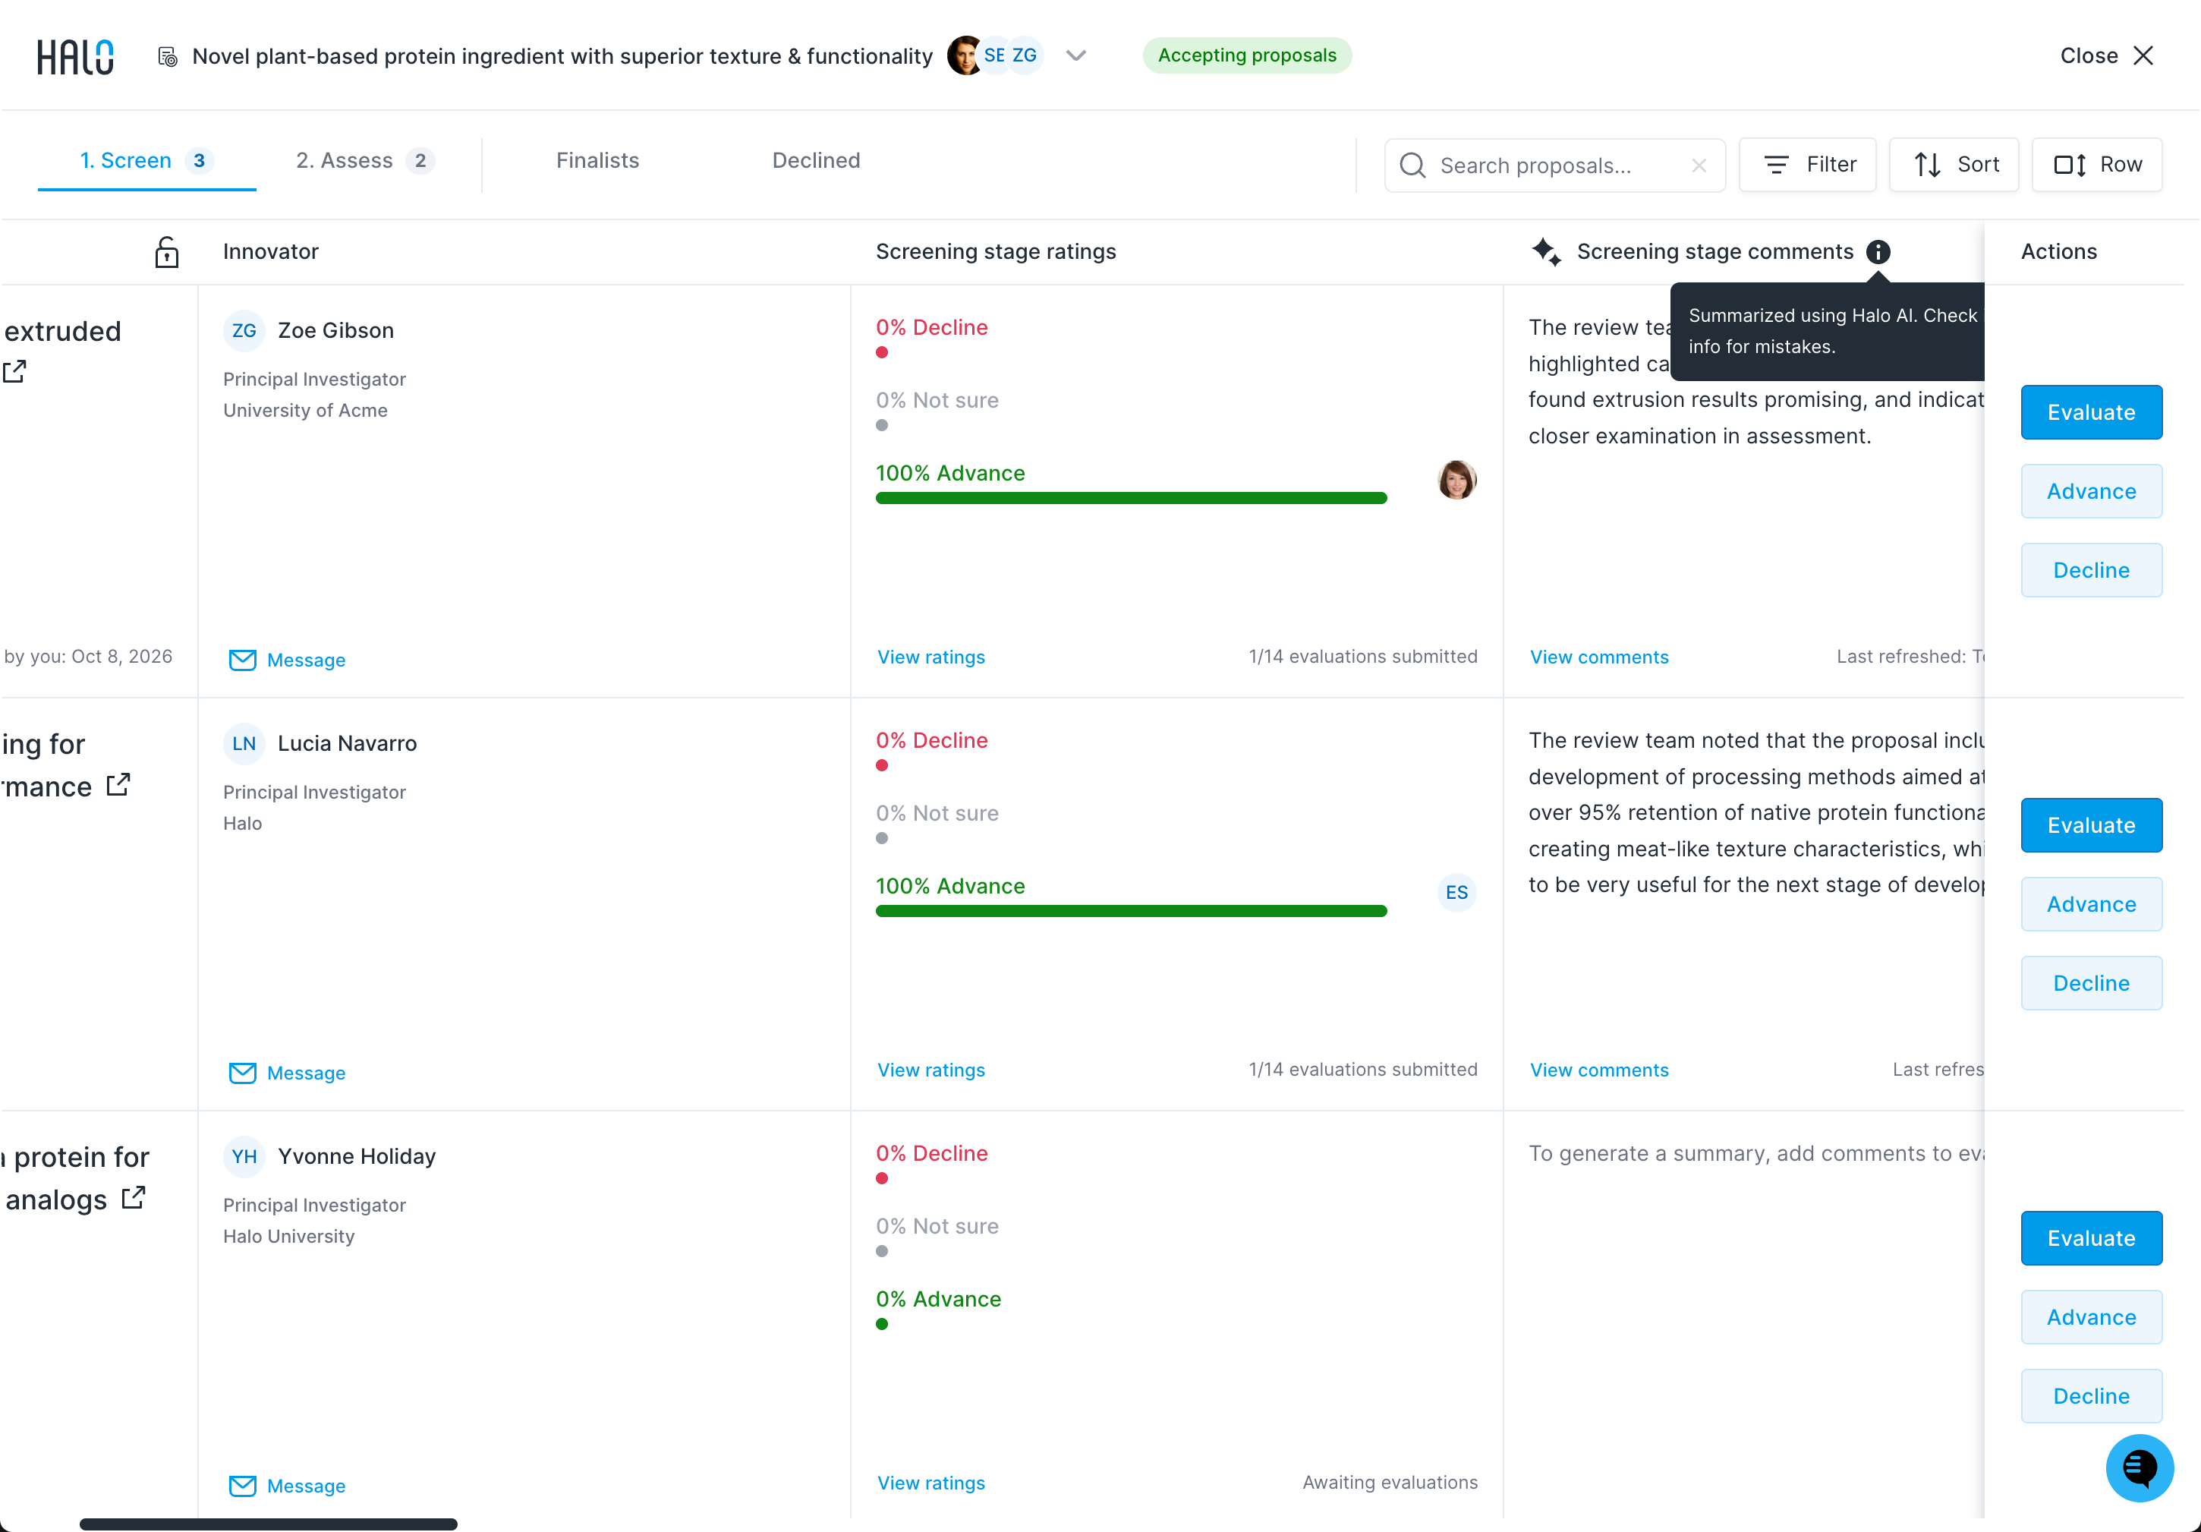
Task: Click the HALO logo
Action: (75, 57)
